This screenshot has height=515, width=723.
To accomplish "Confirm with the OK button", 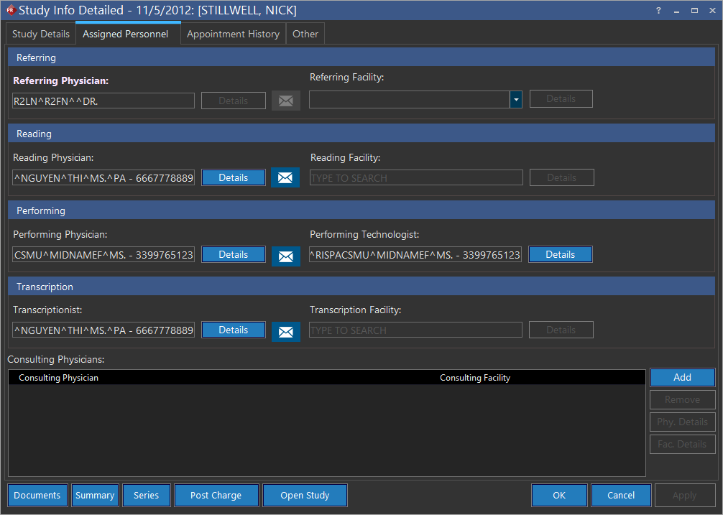I will (x=559, y=495).
